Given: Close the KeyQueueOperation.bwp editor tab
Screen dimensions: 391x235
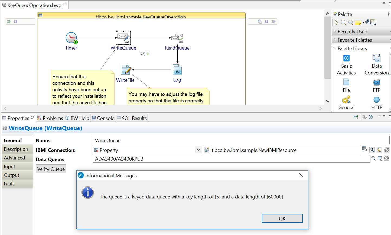Looking at the screenshot, I should [65, 5].
